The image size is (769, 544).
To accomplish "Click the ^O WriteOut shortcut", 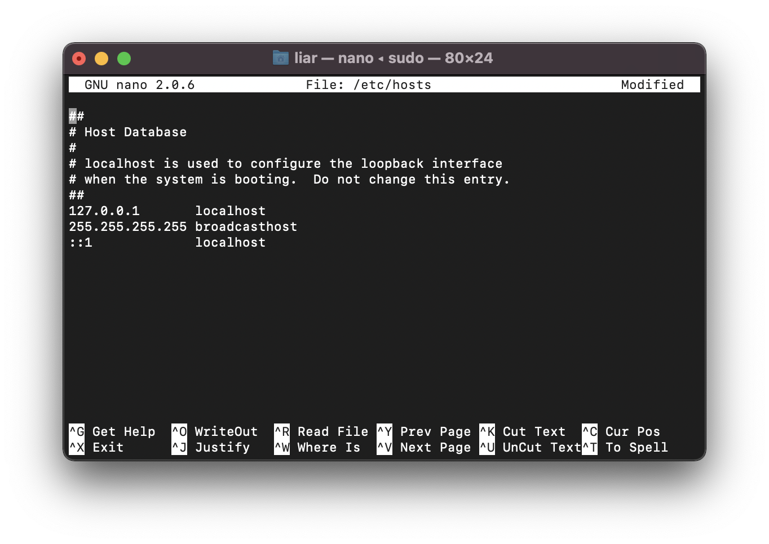I will (x=215, y=431).
